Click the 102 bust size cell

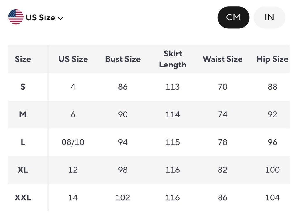coord(123,198)
